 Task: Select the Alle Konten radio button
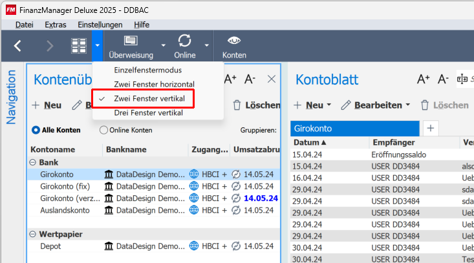(x=36, y=130)
